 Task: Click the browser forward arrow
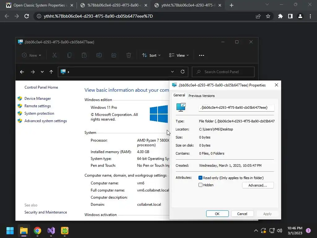(17, 16)
